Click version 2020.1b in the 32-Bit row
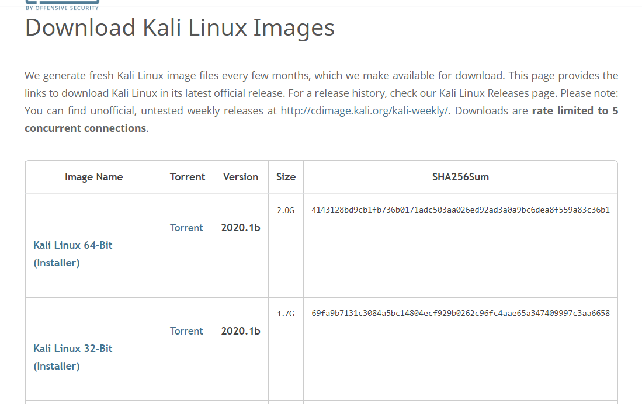Viewport: 642px width, 404px height. tap(241, 331)
